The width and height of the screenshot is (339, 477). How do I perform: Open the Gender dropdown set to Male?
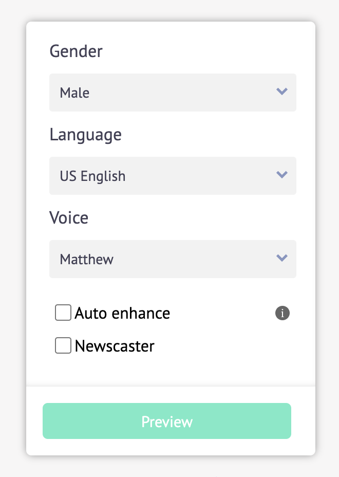pyautogui.click(x=173, y=93)
